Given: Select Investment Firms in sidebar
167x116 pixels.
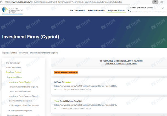Looking at the screenshot, I should (15, 77).
